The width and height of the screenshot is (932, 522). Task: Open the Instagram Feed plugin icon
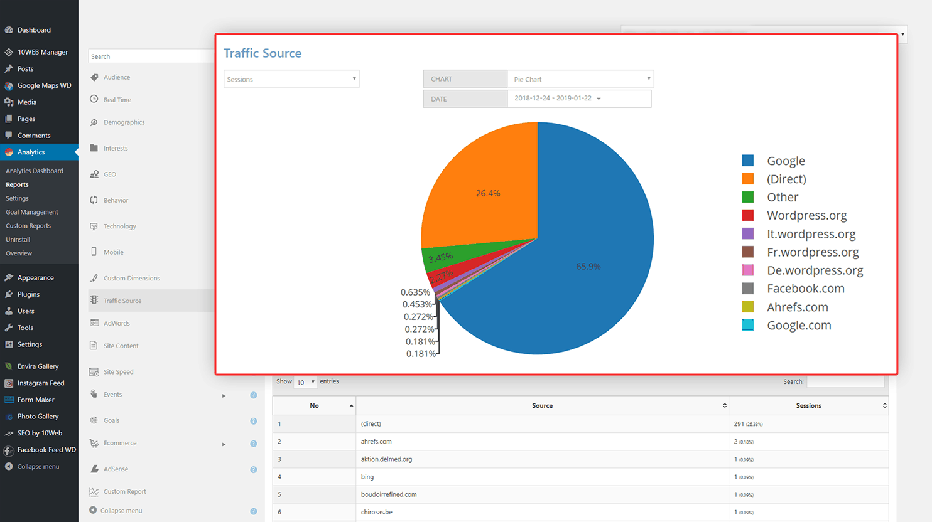(10, 383)
